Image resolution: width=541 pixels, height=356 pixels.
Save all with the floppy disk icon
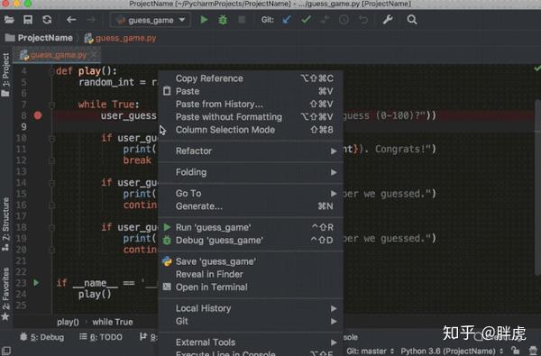coord(28,20)
